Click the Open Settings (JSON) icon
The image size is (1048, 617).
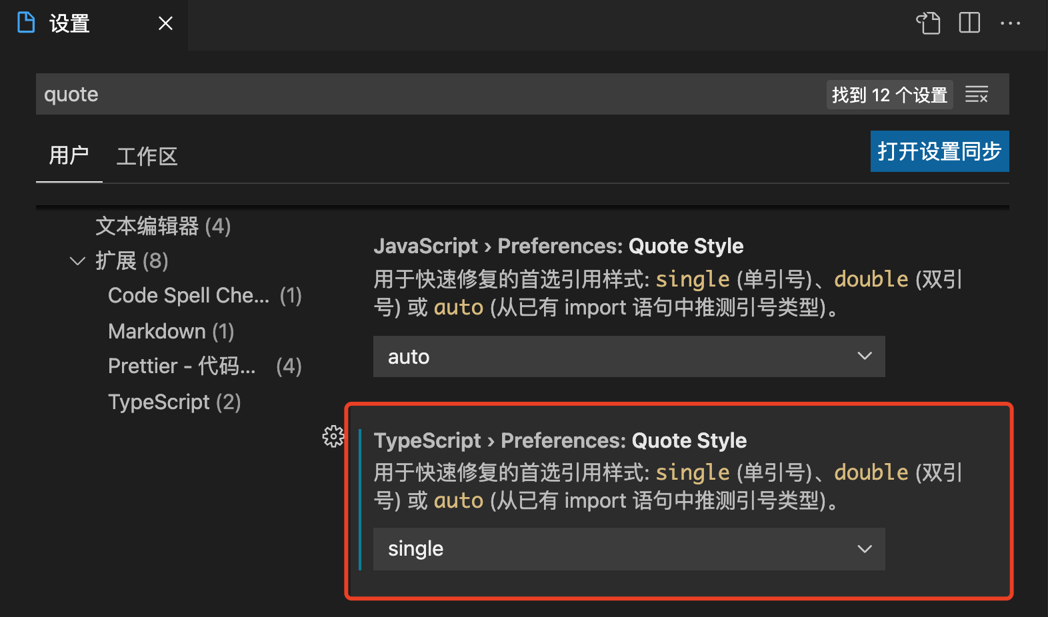928,23
